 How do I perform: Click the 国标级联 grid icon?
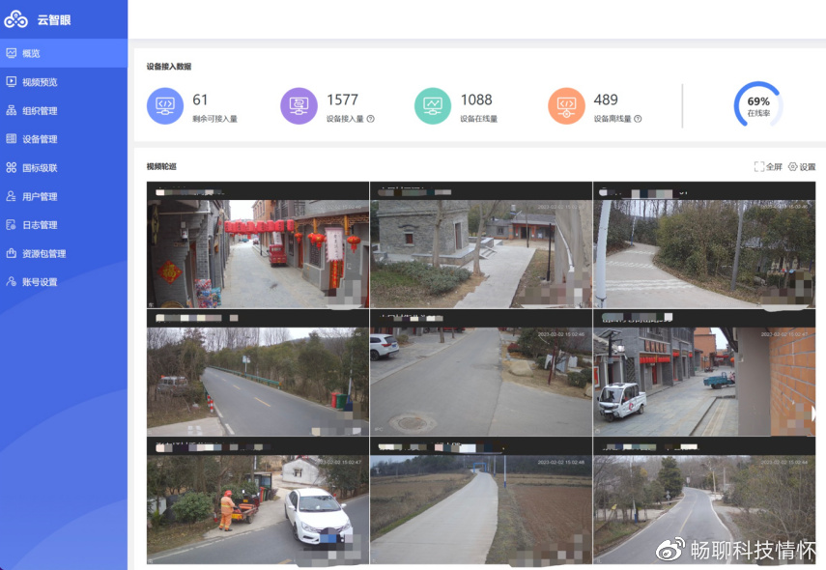pos(11,167)
